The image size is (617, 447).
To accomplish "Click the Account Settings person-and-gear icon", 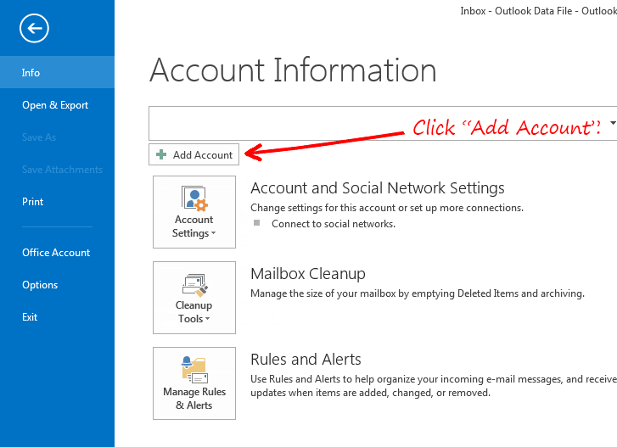I will 194,198.
